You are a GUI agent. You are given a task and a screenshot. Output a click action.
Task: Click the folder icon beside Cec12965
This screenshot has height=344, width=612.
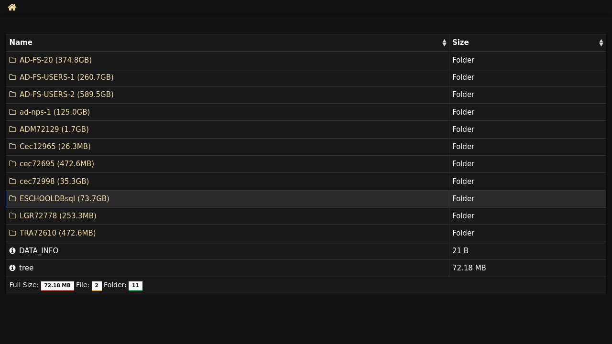click(x=13, y=147)
